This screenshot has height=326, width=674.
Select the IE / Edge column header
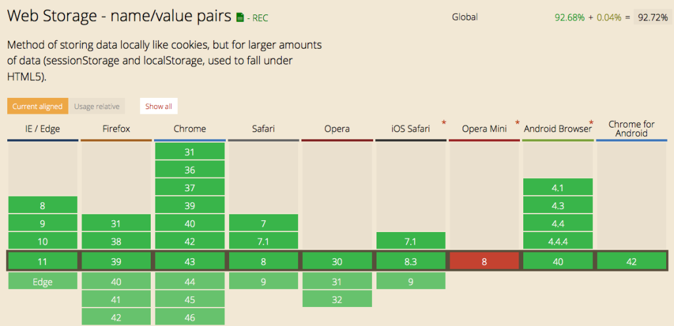tap(43, 129)
